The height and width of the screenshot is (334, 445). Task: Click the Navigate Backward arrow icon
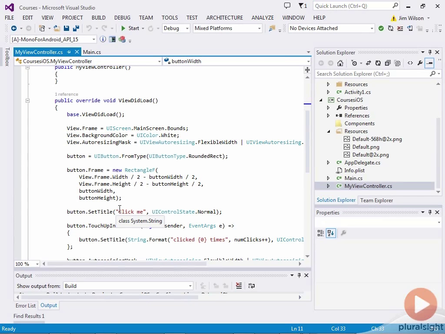tap(13, 28)
